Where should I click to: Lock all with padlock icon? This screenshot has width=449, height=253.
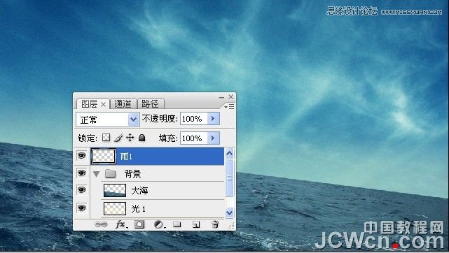pyautogui.click(x=141, y=138)
